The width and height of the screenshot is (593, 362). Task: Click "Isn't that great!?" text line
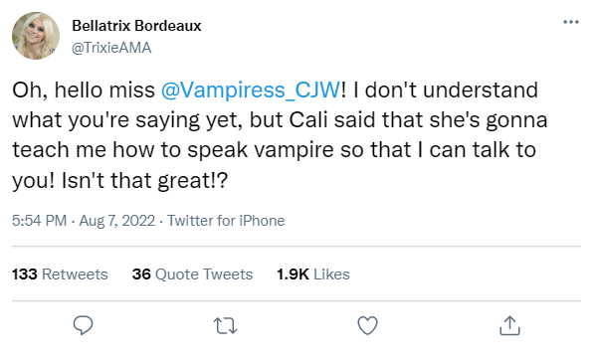pyautogui.click(x=144, y=180)
